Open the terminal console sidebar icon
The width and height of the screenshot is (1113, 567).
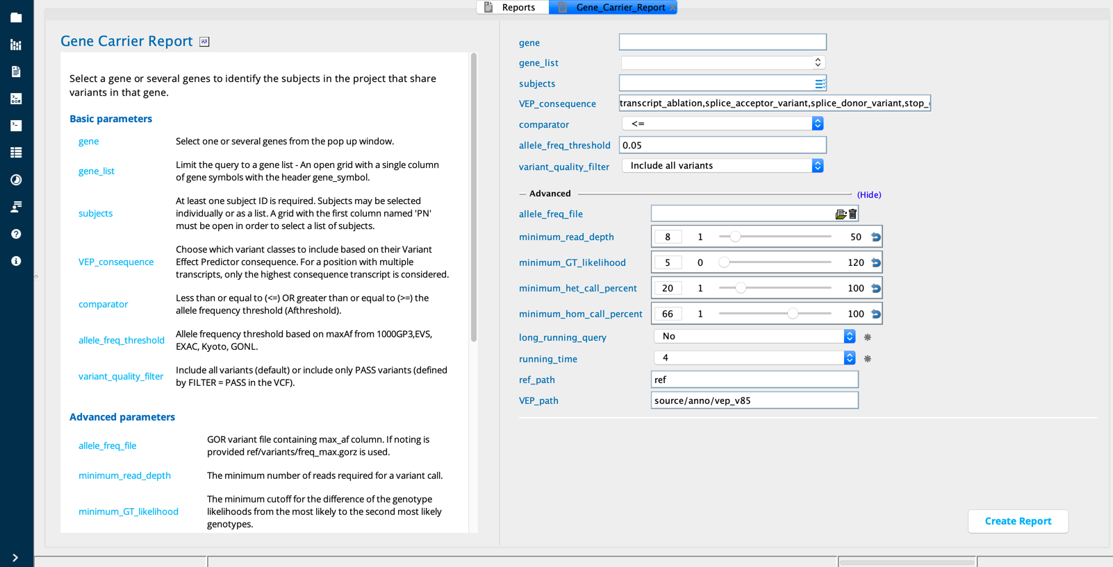point(16,126)
